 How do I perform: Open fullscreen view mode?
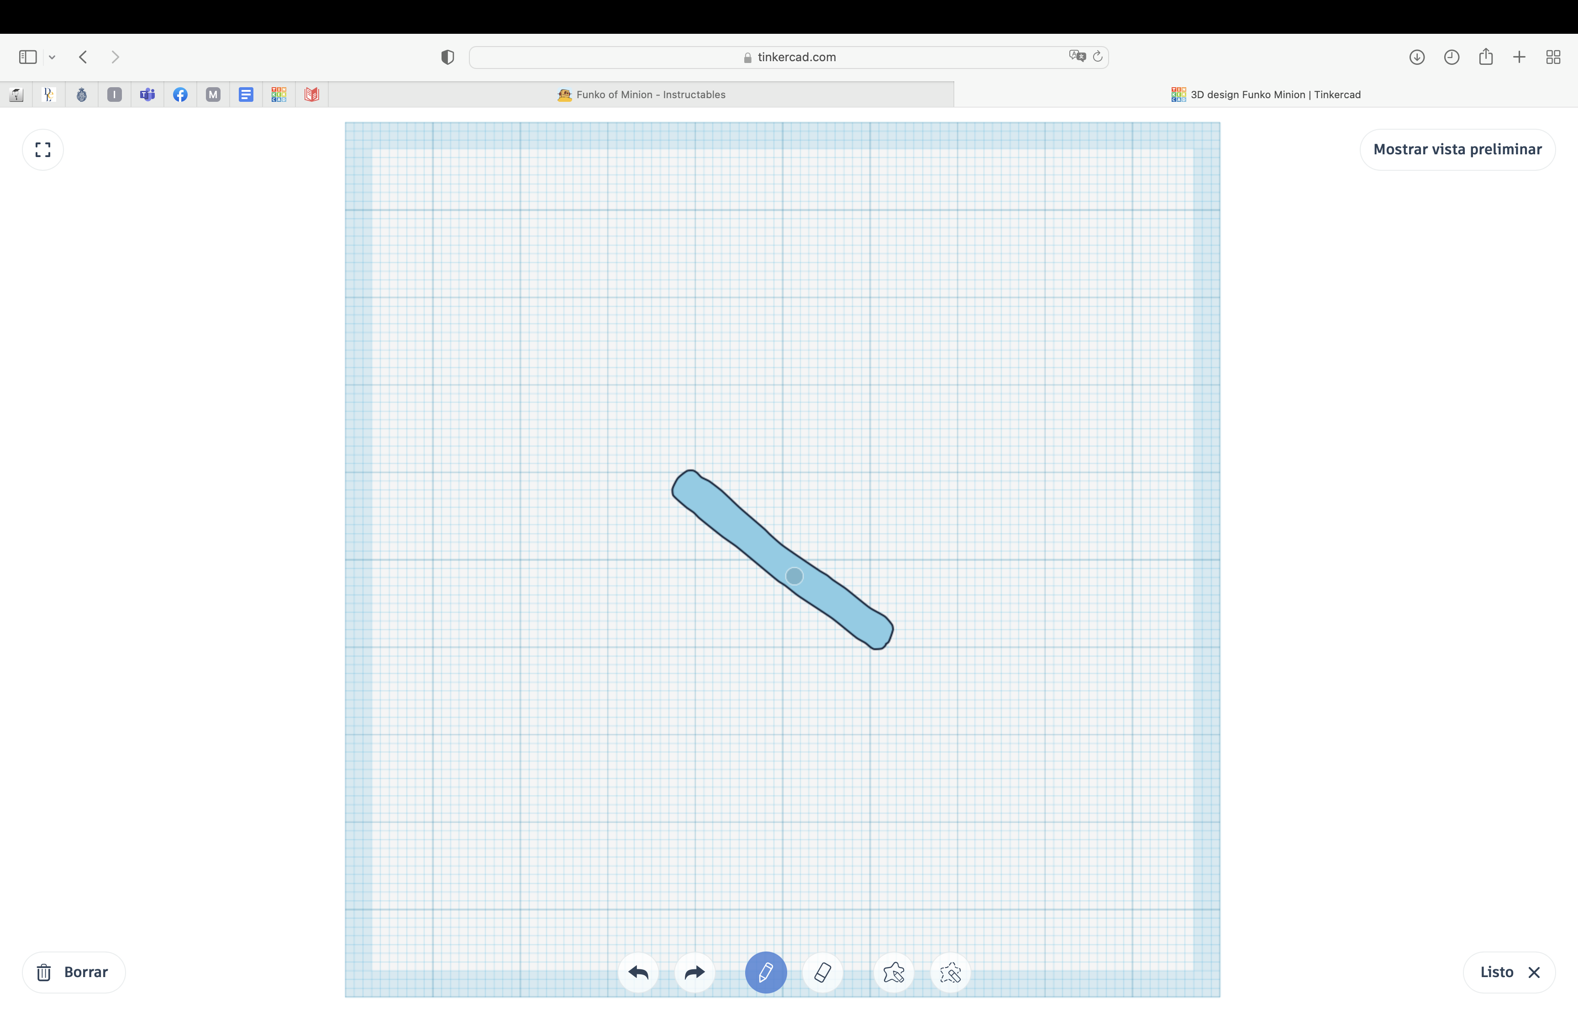pyautogui.click(x=42, y=148)
